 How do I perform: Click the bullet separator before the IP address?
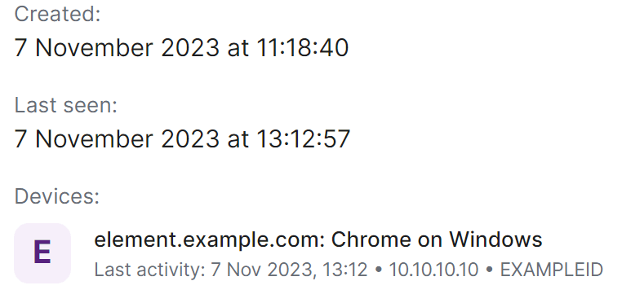(x=378, y=270)
